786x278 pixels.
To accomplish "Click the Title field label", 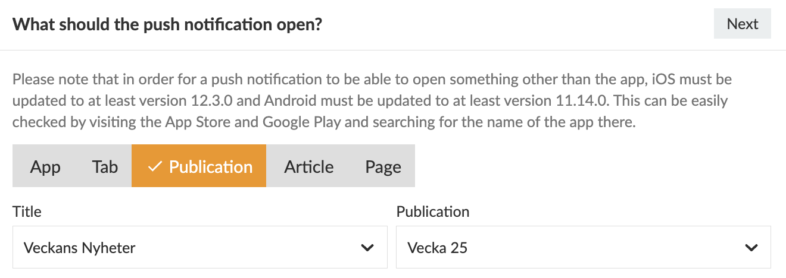I will tap(27, 211).
